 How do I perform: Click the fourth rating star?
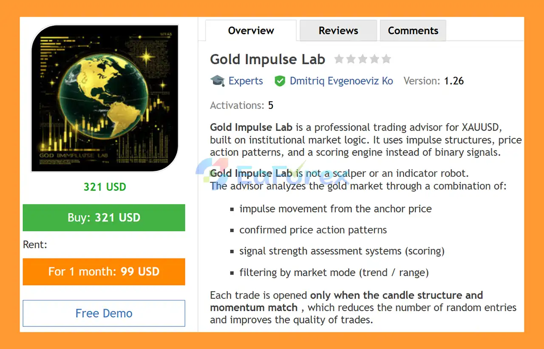point(374,59)
